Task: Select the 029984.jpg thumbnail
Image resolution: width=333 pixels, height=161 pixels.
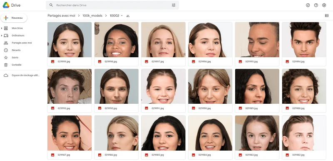Action: point(210,133)
